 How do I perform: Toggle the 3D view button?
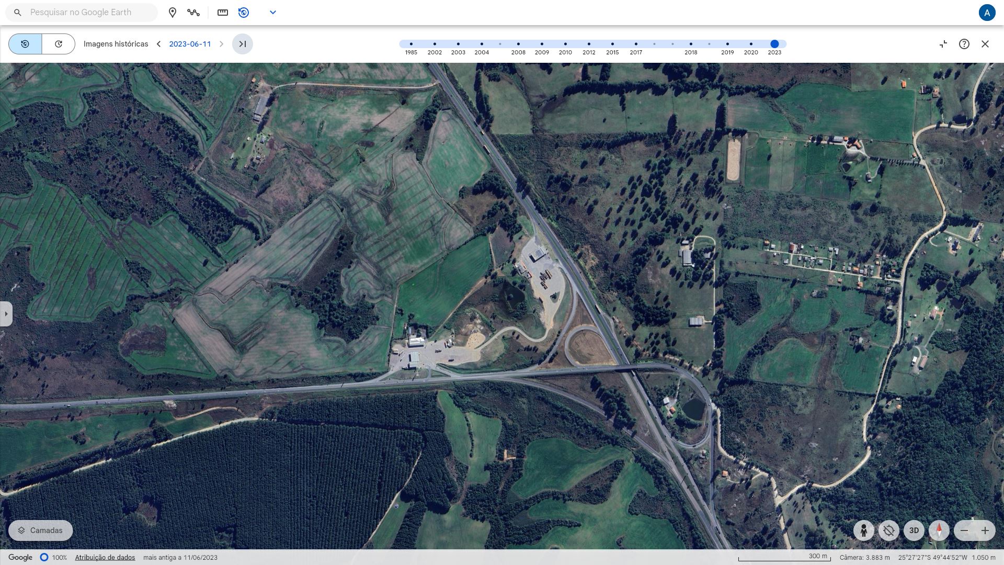click(914, 530)
